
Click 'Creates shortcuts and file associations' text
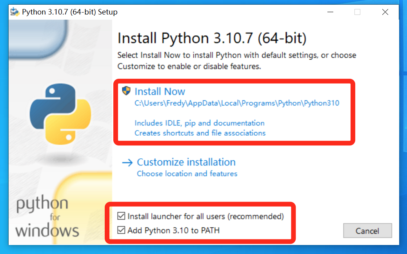pos(200,133)
